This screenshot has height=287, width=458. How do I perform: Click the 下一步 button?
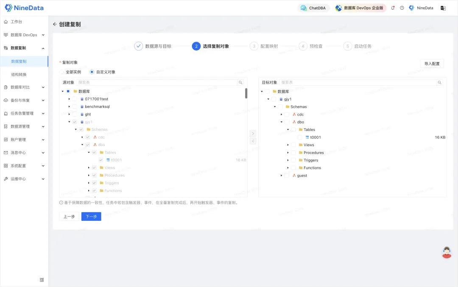91,217
